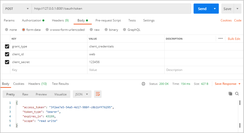Click the Save button
The image size is (244, 133).
pyautogui.click(x=227, y=9)
